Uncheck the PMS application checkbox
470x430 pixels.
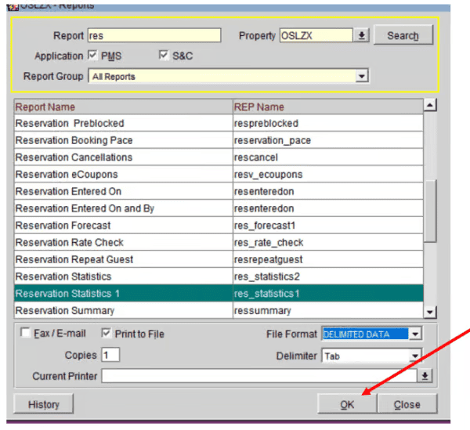click(92, 56)
